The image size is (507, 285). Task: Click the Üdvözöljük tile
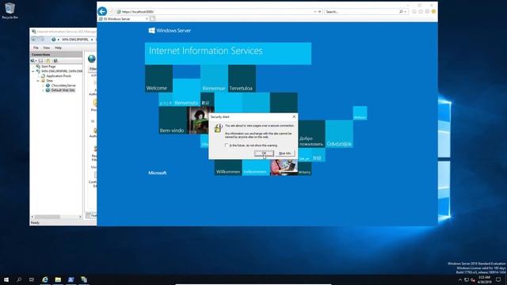[x=339, y=134]
